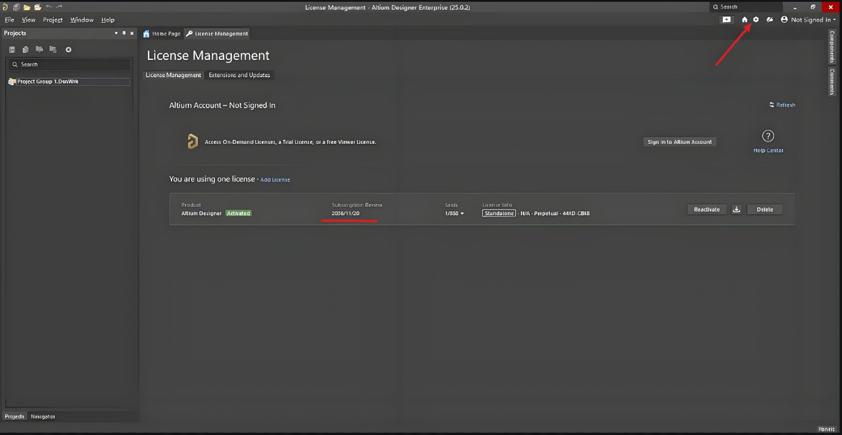Image resolution: width=842 pixels, height=435 pixels.
Task: Open Comments side panel tab
Action: click(832, 81)
